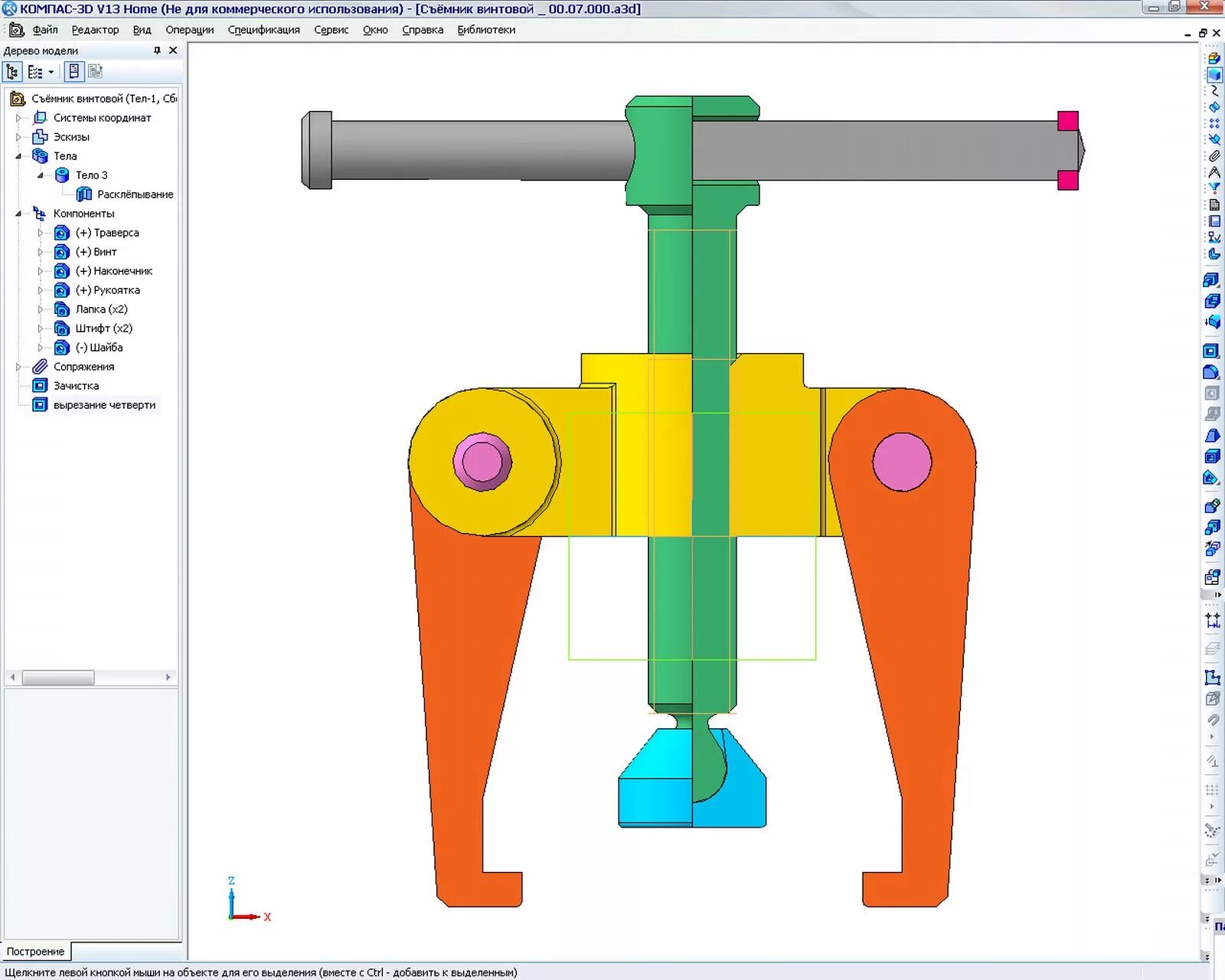Select the Зачистка operation

(76, 386)
